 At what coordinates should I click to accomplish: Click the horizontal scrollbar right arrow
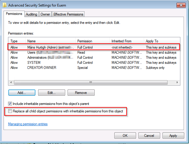[177, 82]
